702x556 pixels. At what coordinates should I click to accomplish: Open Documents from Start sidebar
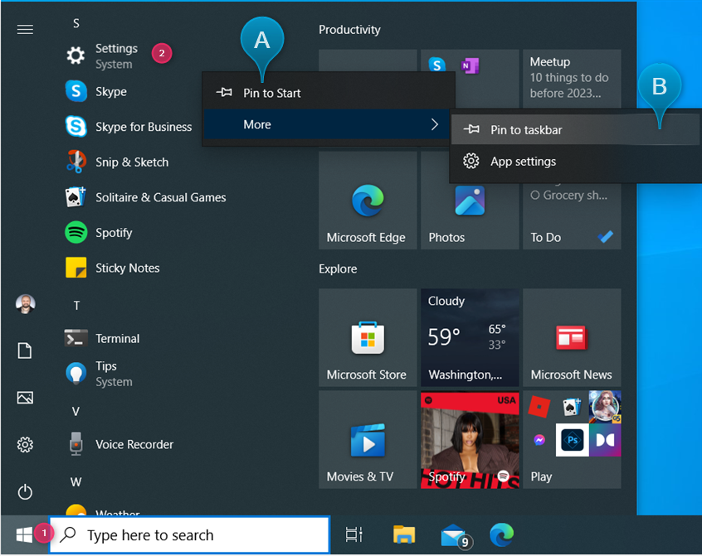point(25,351)
